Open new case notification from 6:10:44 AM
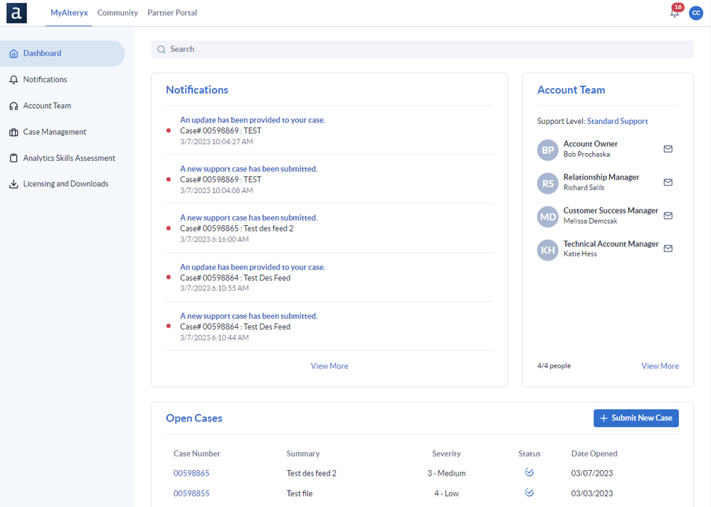This screenshot has width=711, height=507. [248, 316]
